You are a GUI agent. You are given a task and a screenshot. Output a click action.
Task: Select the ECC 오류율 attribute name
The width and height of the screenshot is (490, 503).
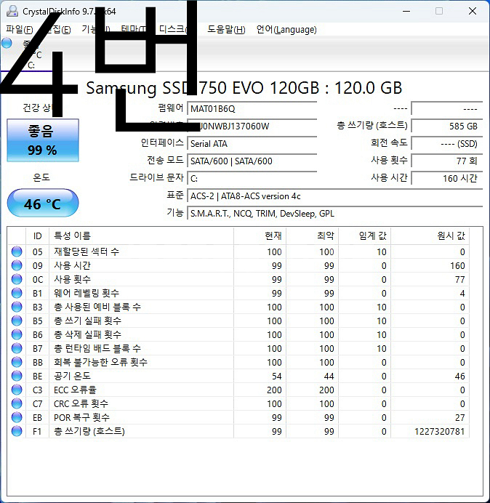(75, 390)
